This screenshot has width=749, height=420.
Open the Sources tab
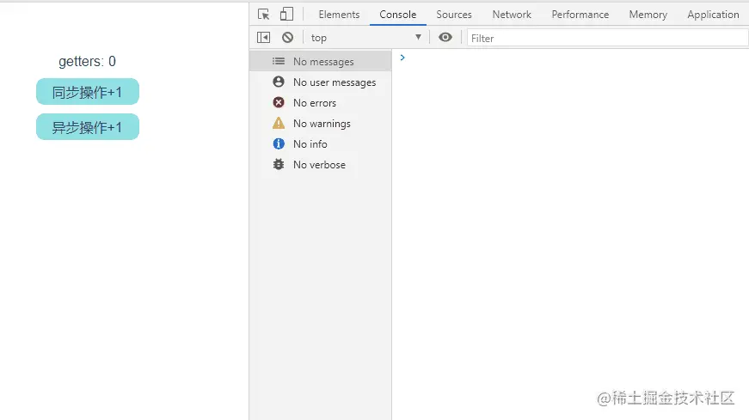click(x=454, y=15)
